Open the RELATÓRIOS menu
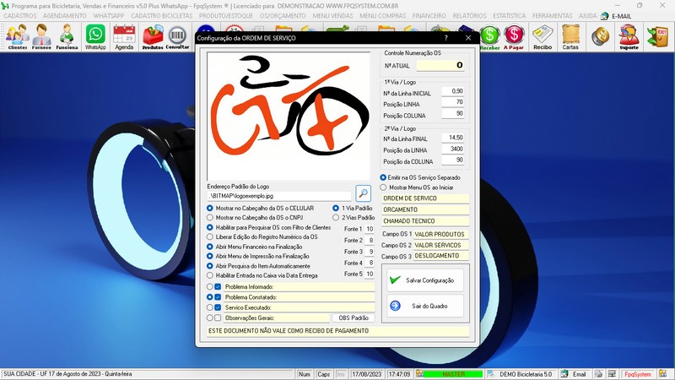Image resolution: width=675 pixels, height=380 pixels. coord(469,16)
